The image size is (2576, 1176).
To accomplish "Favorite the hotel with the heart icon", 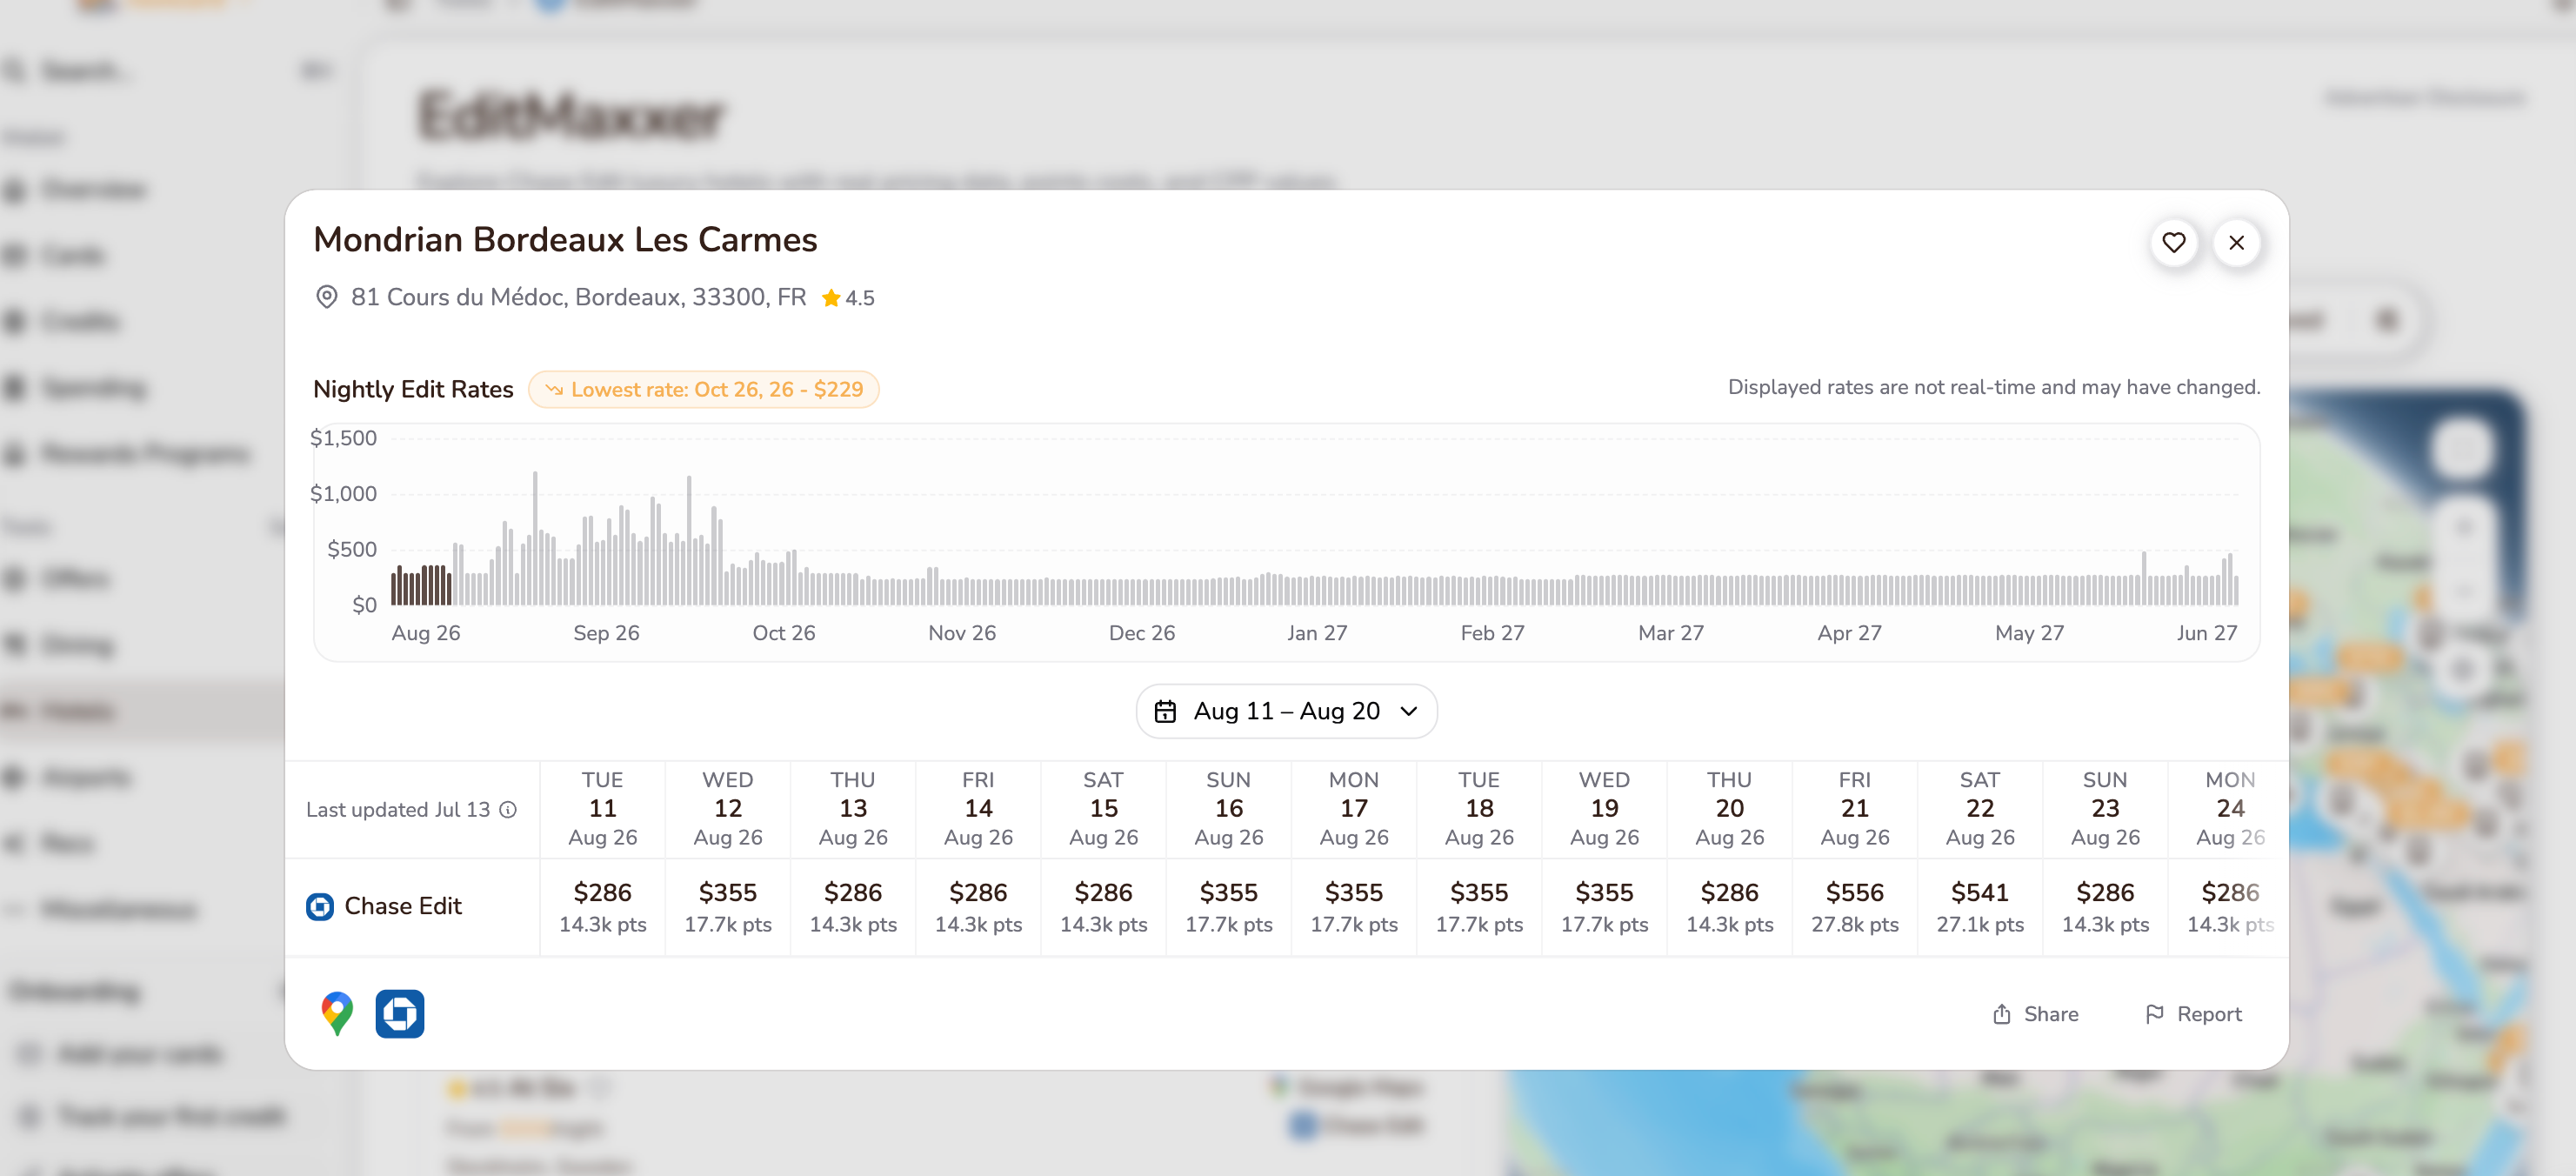I will 2173,242.
